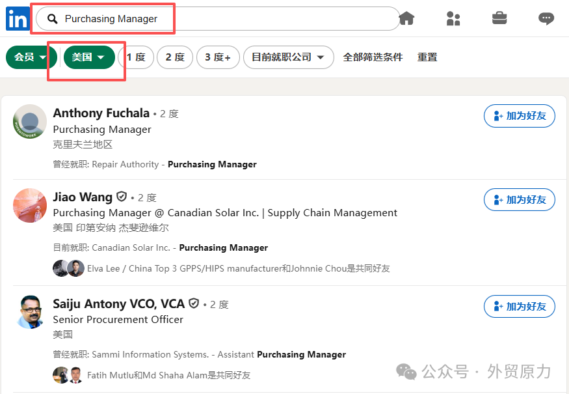Add Anthony Fuchala with 加为好友 button

pos(520,116)
